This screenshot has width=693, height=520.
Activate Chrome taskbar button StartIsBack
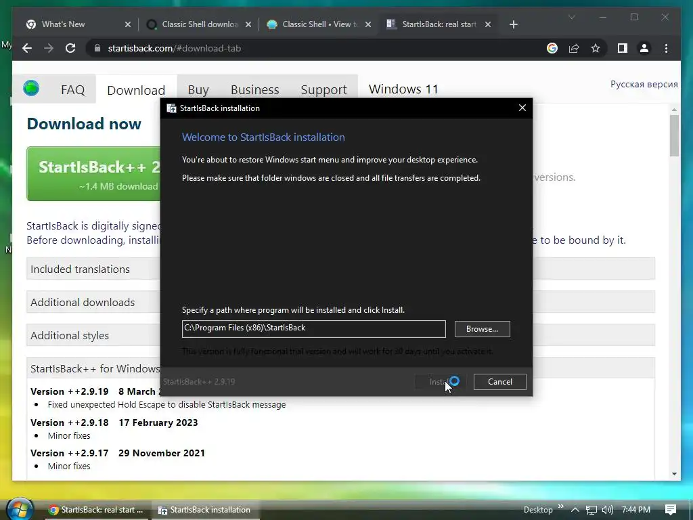pyautogui.click(x=96, y=510)
